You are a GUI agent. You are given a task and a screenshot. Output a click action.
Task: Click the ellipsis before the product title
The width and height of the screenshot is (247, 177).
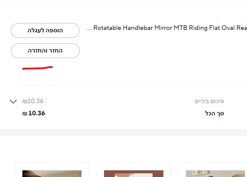[90, 28]
